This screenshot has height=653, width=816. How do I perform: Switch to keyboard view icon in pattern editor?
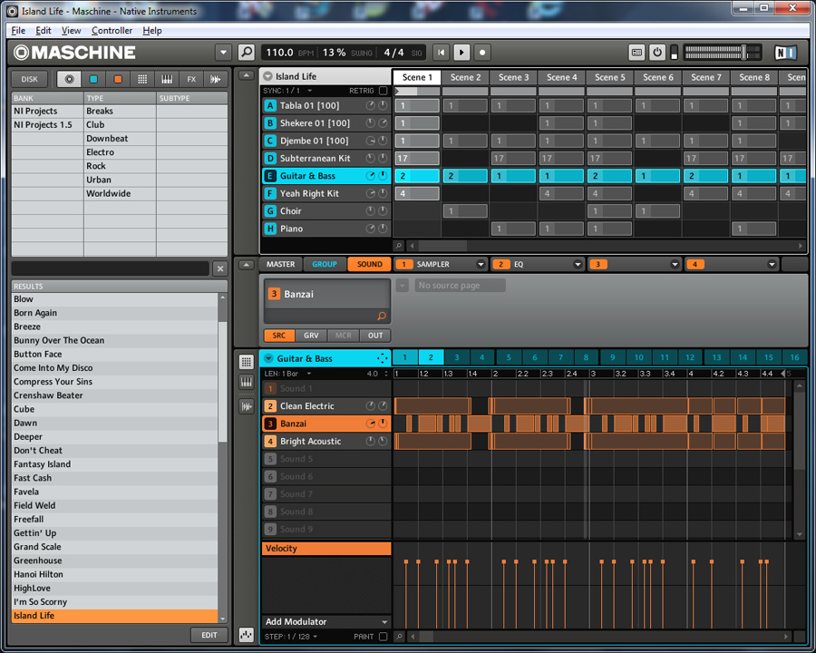point(246,383)
